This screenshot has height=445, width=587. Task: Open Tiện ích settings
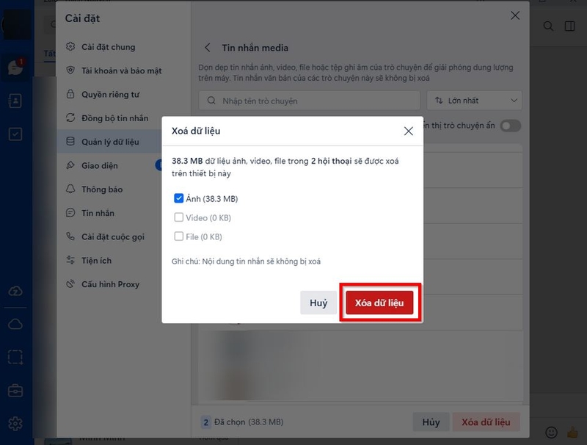[x=109, y=261]
